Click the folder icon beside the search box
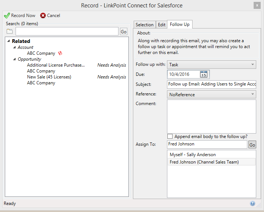The image size is (264, 212). [x=10, y=31]
